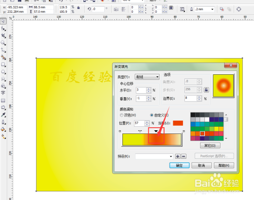
Task: Open the wrap text icon
Action: [x=182, y=9]
